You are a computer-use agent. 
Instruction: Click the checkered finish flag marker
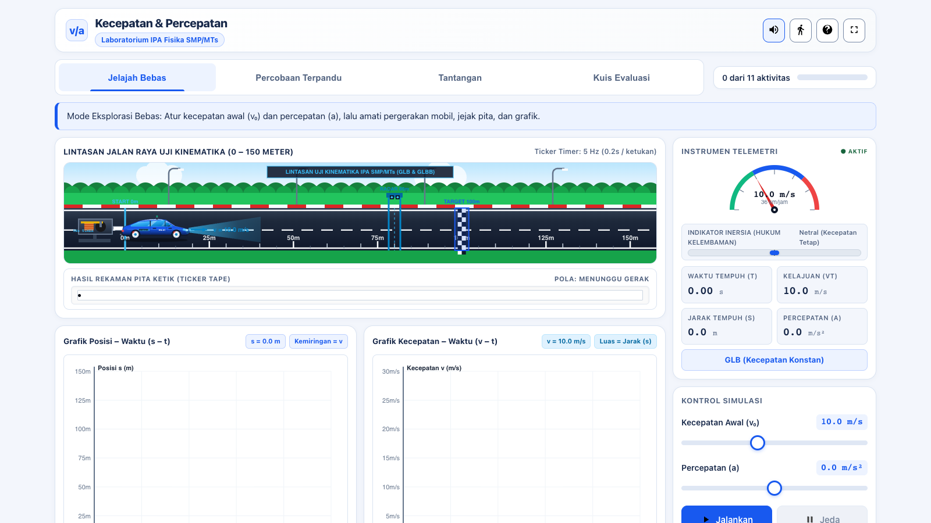[x=462, y=231]
